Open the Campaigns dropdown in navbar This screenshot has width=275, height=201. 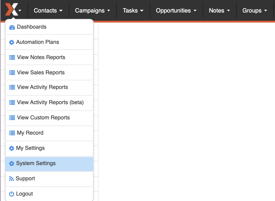[x=92, y=11]
